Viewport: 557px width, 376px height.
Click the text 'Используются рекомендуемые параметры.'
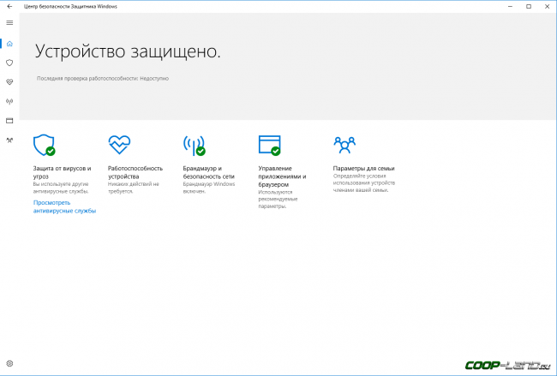[278, 200]
